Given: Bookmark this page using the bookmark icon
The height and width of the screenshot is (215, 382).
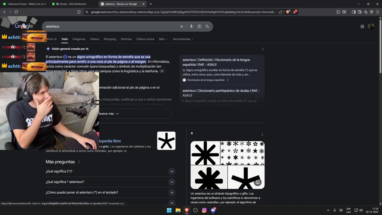Looking at the screenshot, I should [x=79, y=12].
